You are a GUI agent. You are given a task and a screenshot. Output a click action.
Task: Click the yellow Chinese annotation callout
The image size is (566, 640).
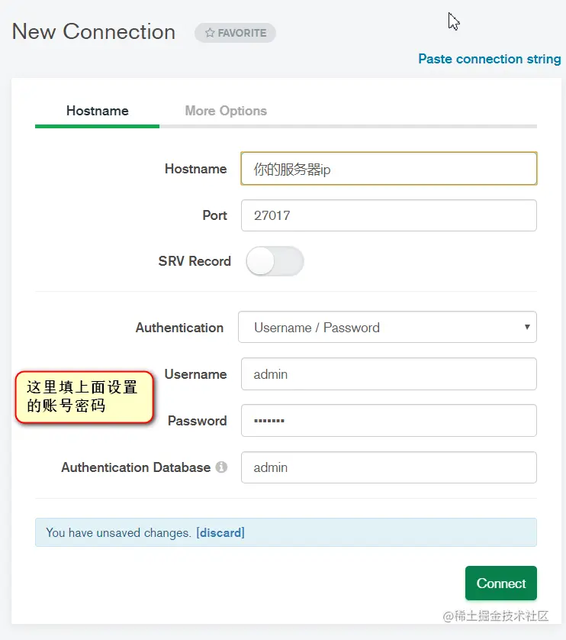(85, 396)
